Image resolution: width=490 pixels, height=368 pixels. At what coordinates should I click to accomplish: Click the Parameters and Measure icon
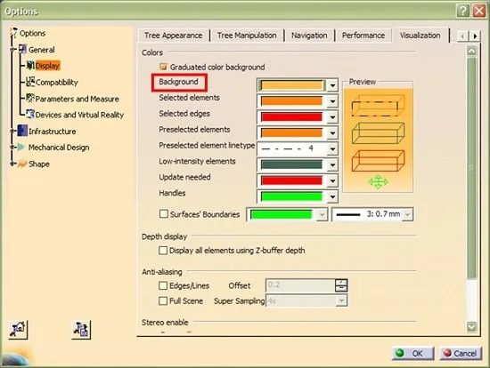coord(30,98)
